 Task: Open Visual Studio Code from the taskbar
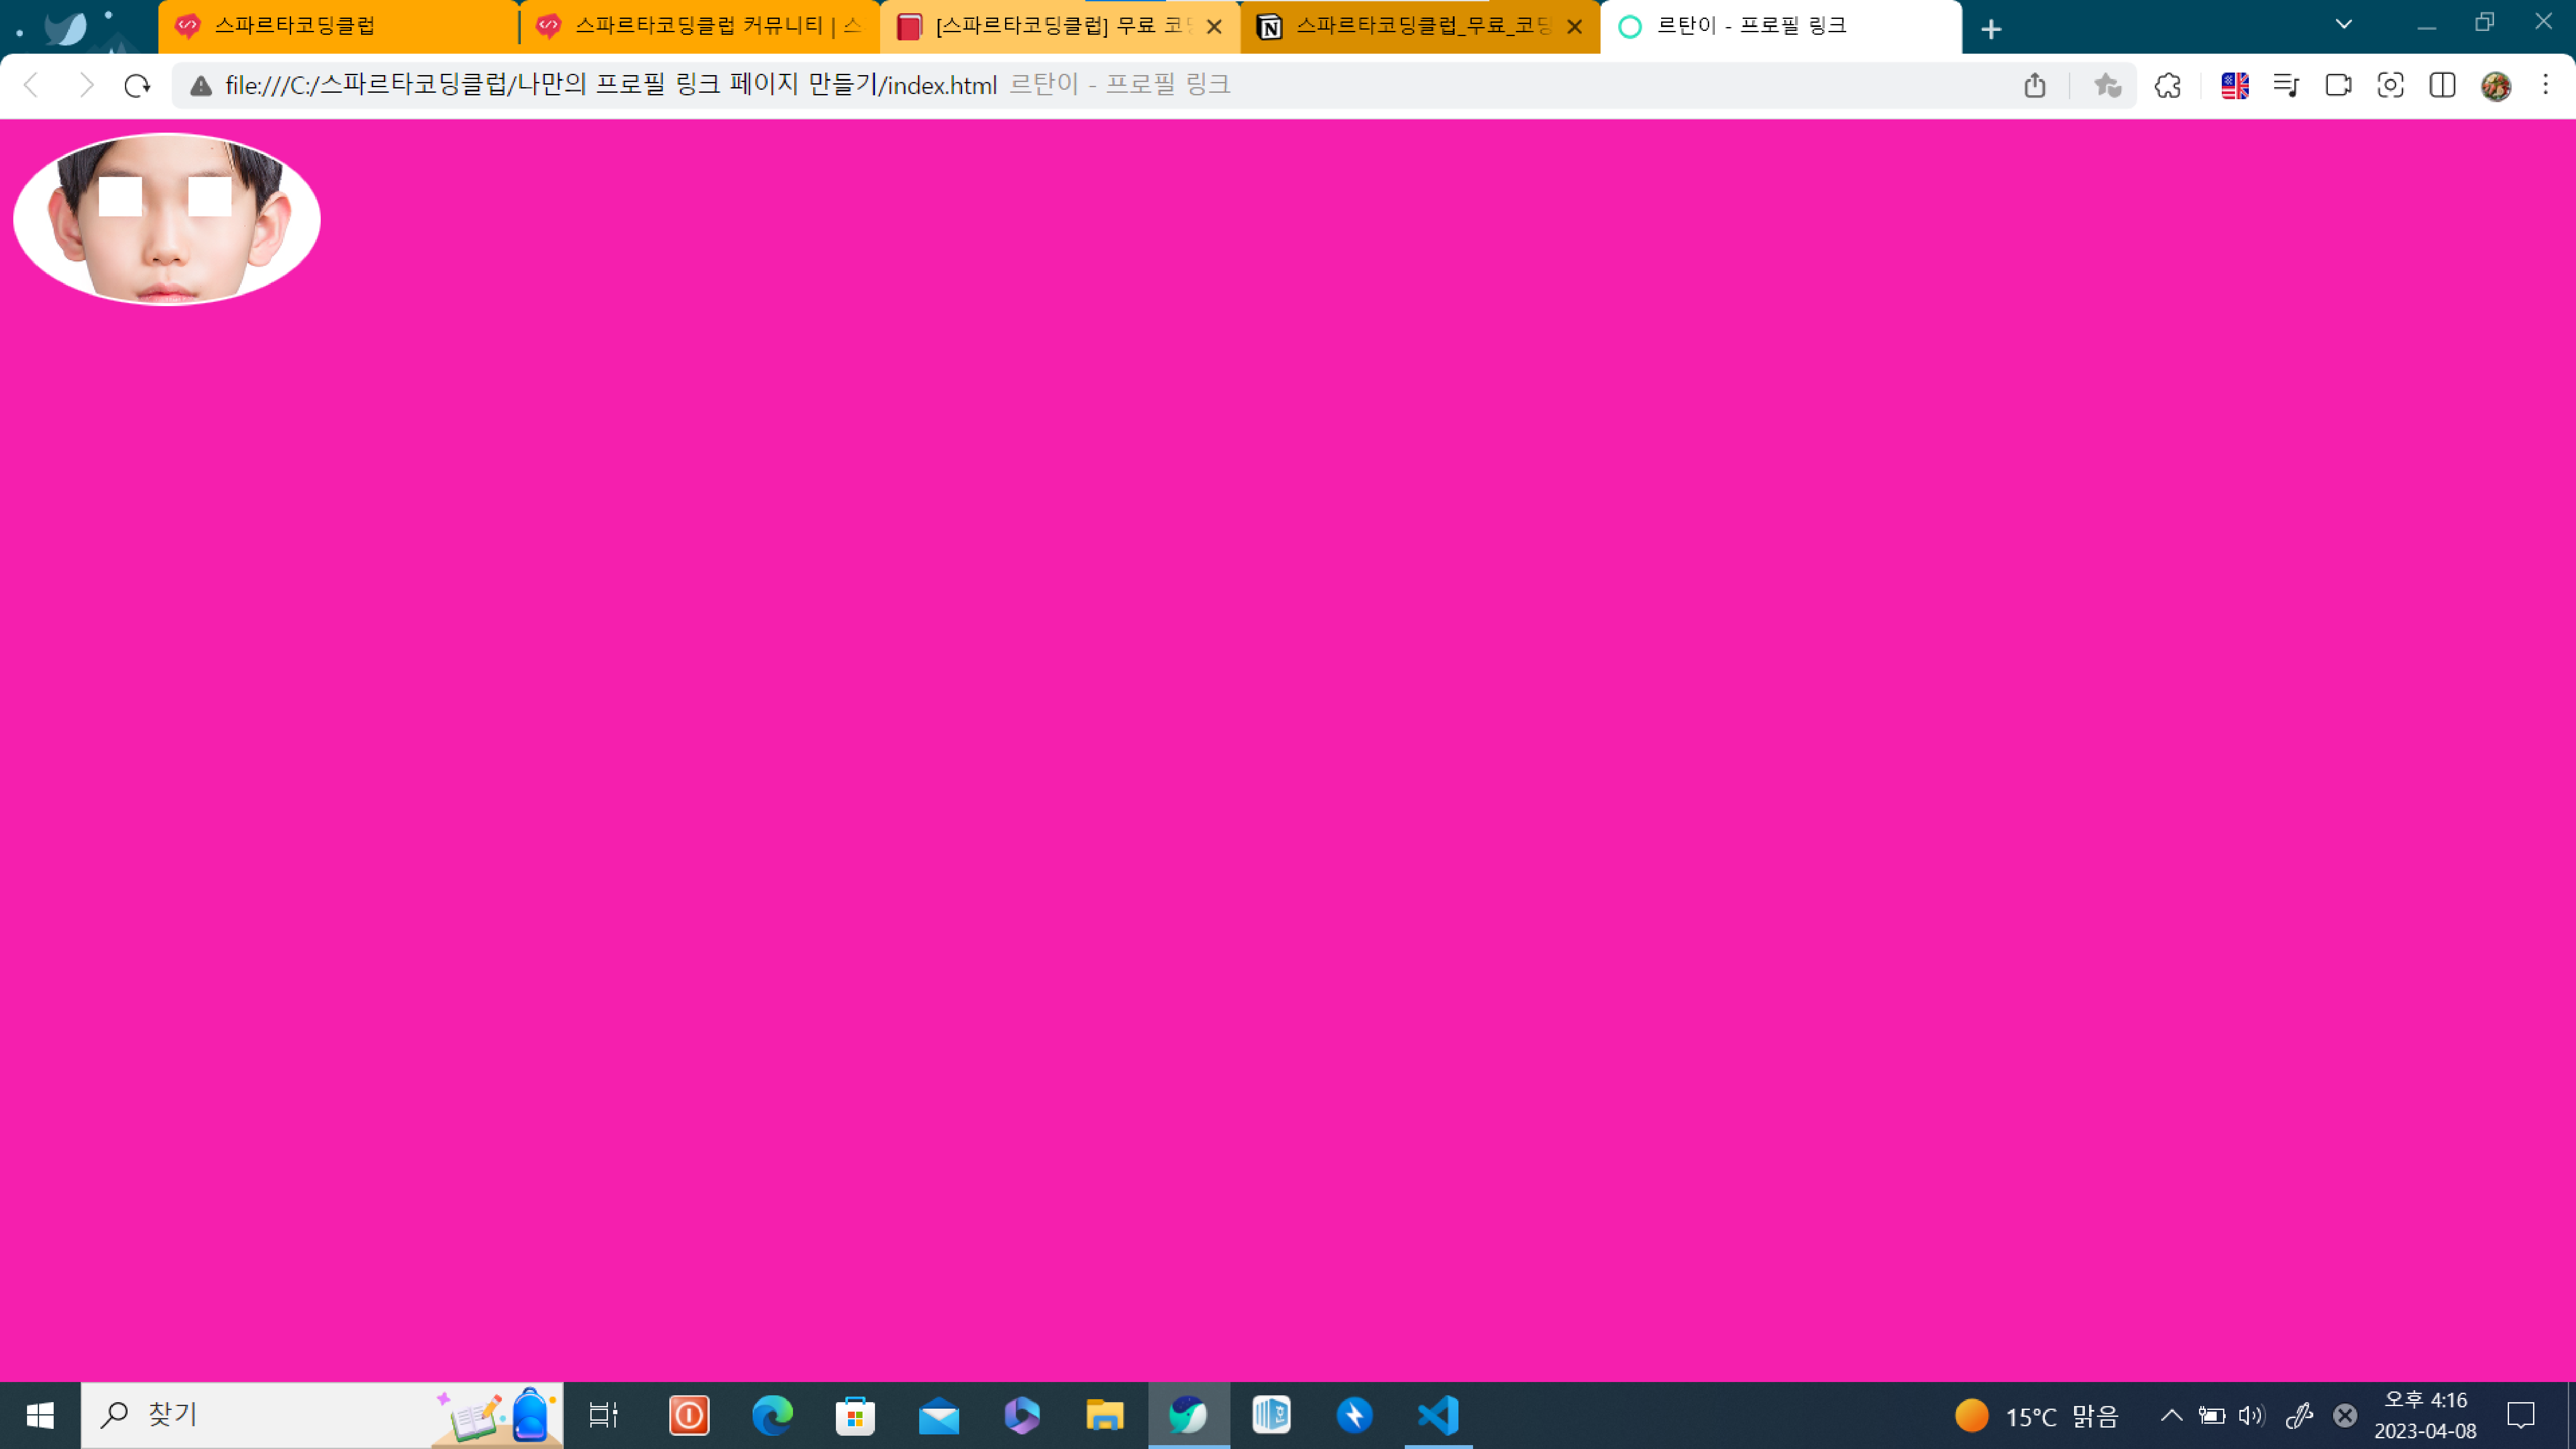(1438, 1415)
